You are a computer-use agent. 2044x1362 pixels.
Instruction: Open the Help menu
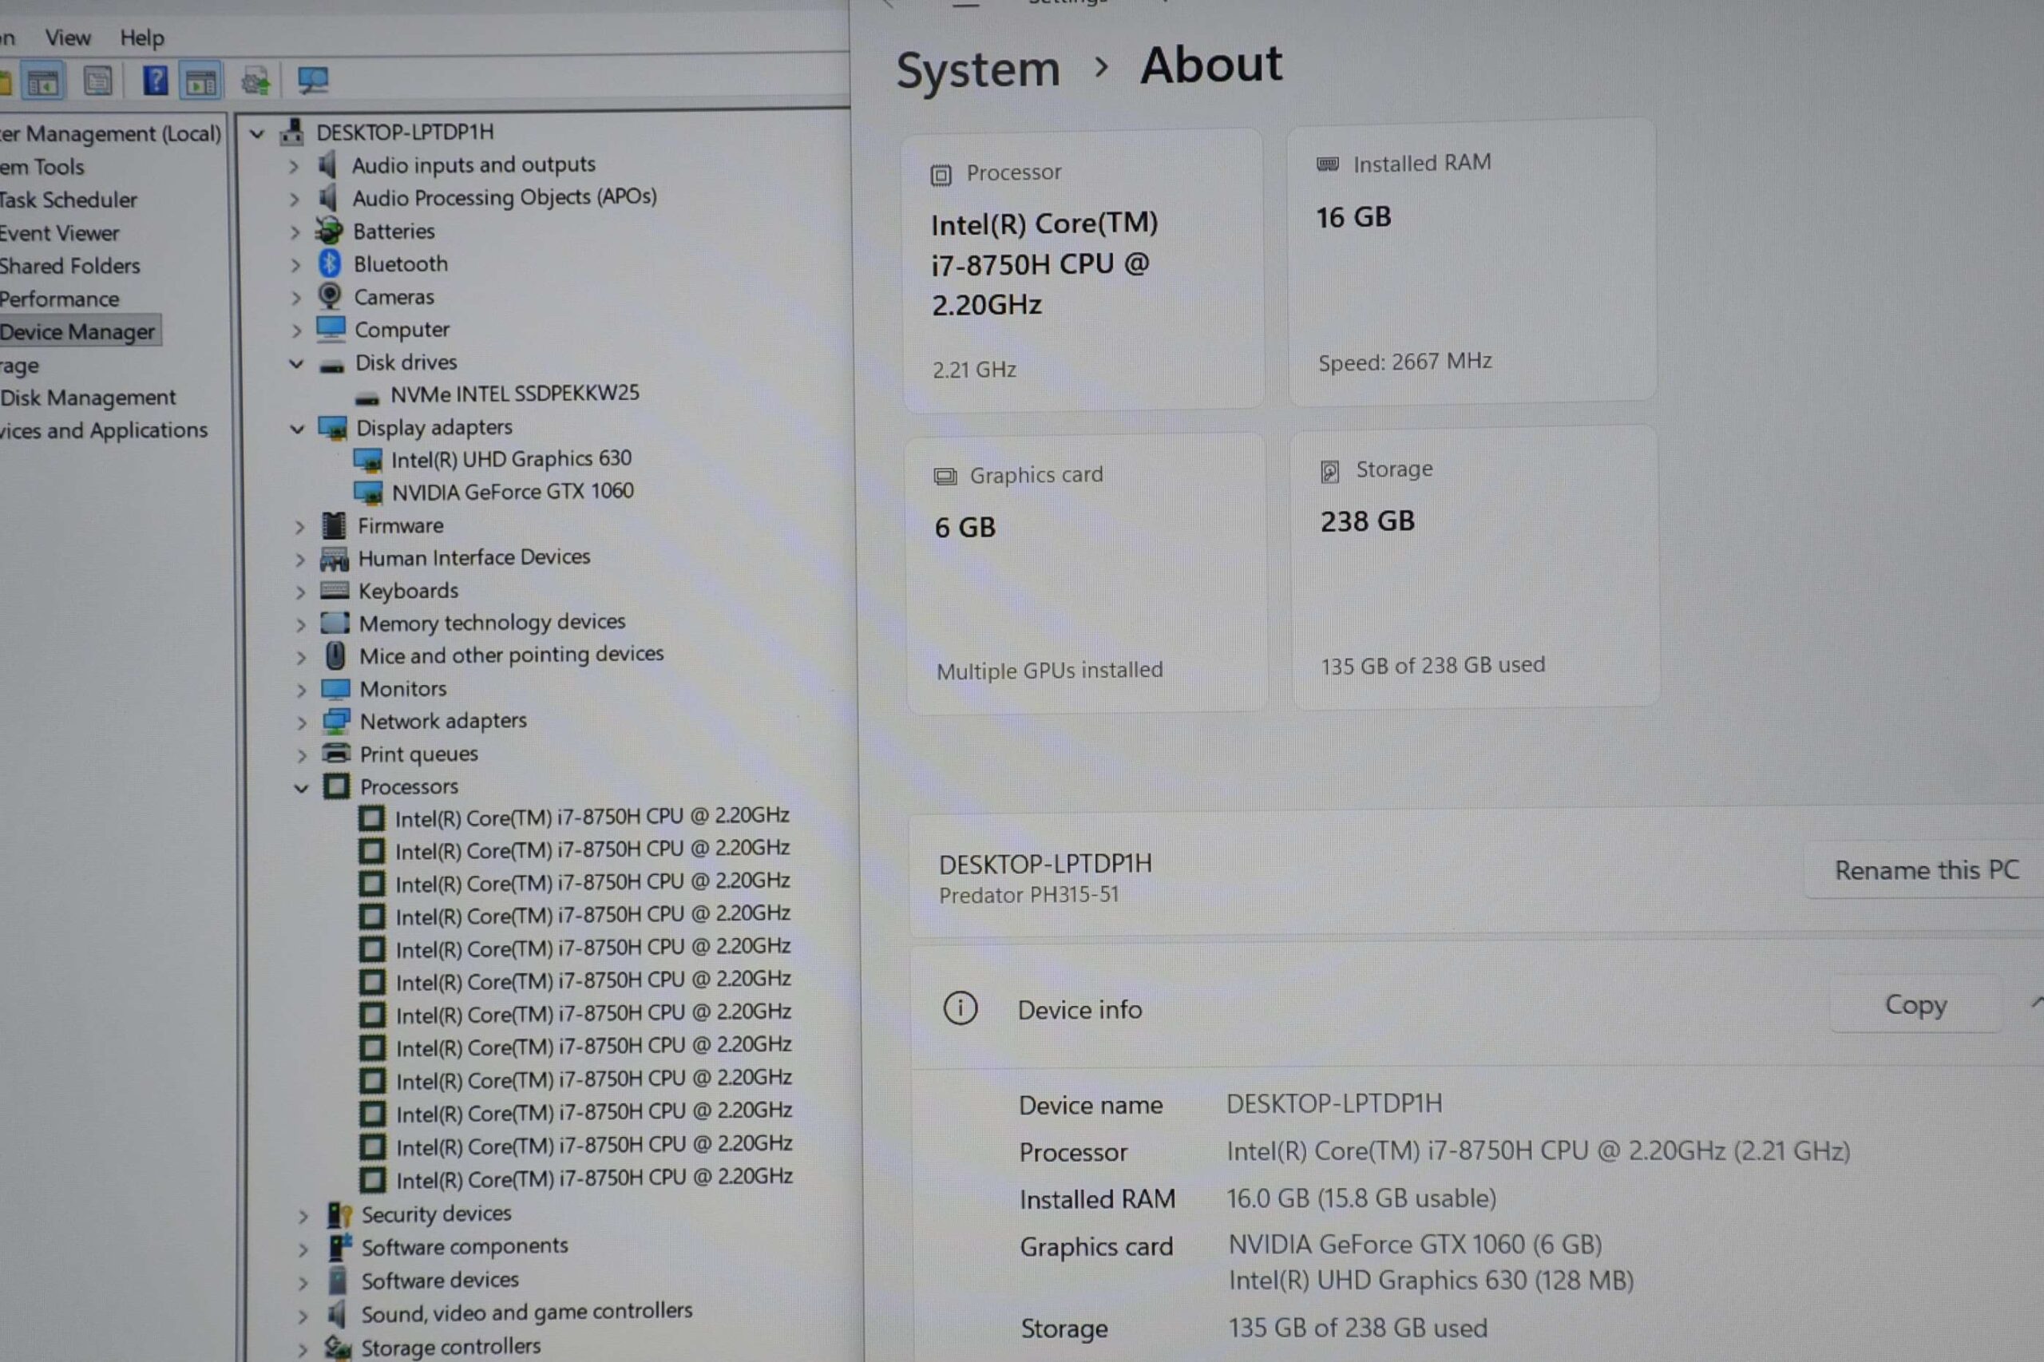[141, 38]
